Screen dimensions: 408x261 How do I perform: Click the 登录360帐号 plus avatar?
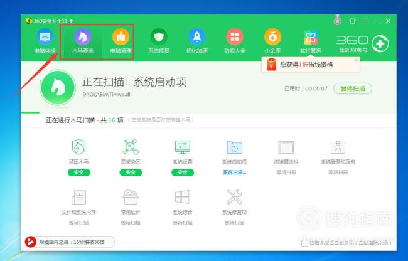click(x=380, y=44)
